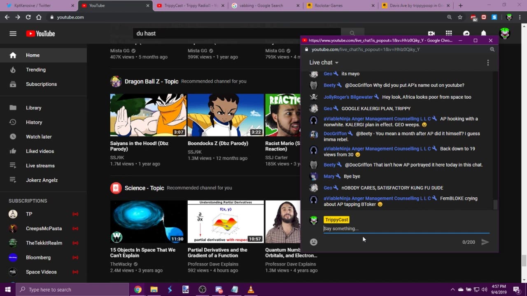Open Subscriptions in the sidebar
This screenshot has height=296, width=527.
click(43, 84)
